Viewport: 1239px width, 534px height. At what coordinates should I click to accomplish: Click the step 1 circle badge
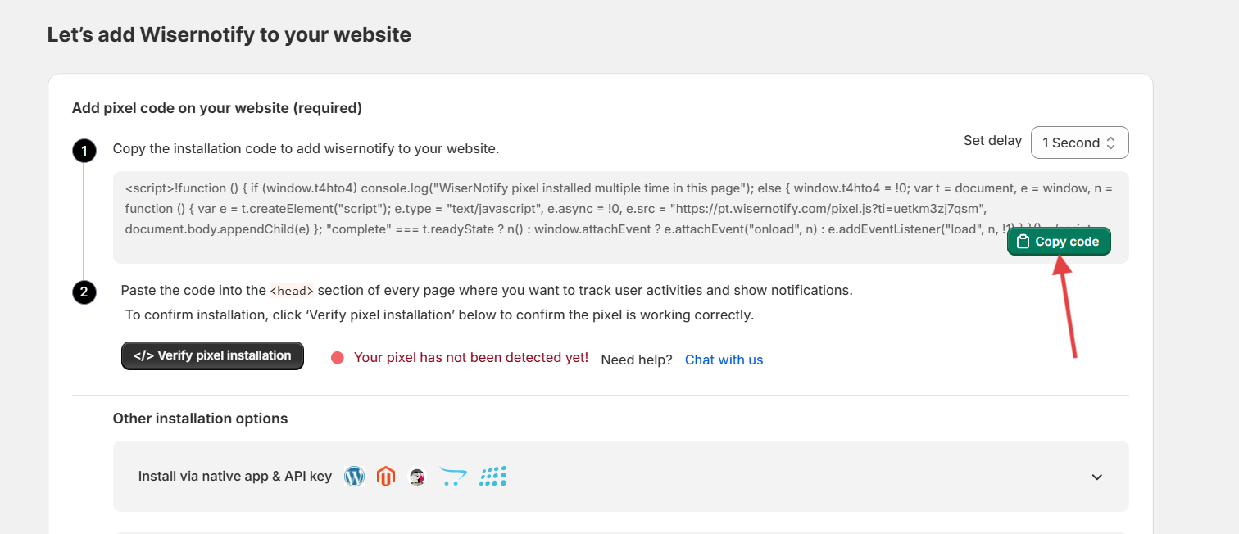coord(84,152)
